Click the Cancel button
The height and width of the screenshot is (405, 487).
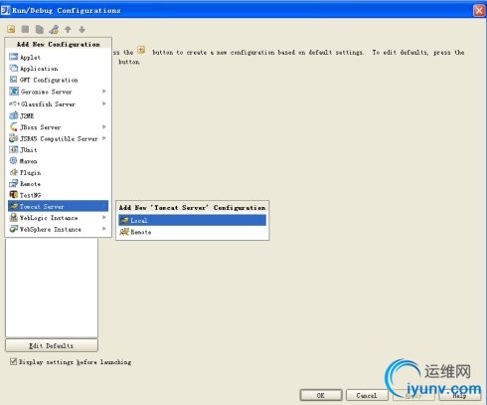[x=367, y=395]
